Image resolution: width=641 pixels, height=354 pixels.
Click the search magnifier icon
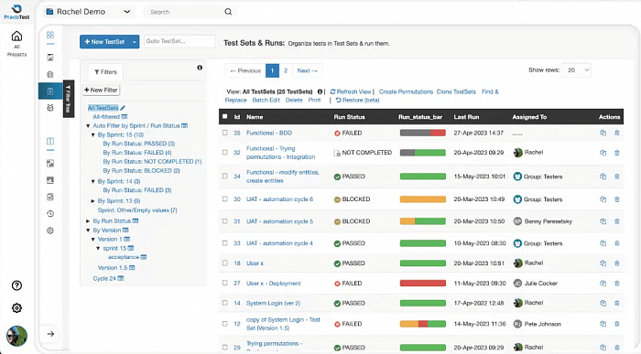point(228,12)
